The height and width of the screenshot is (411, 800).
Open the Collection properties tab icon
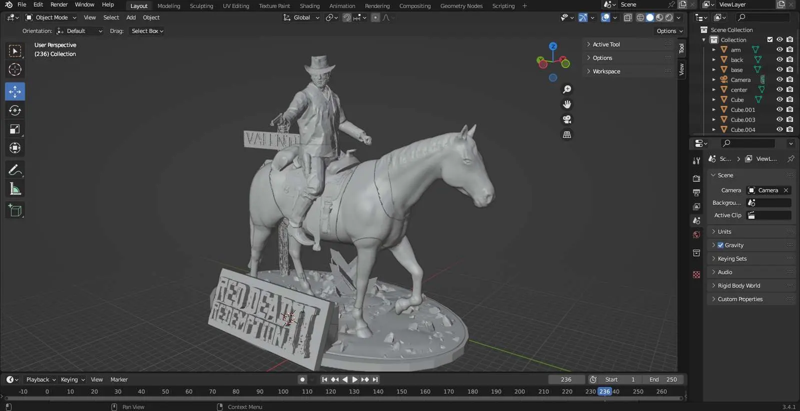696,253
